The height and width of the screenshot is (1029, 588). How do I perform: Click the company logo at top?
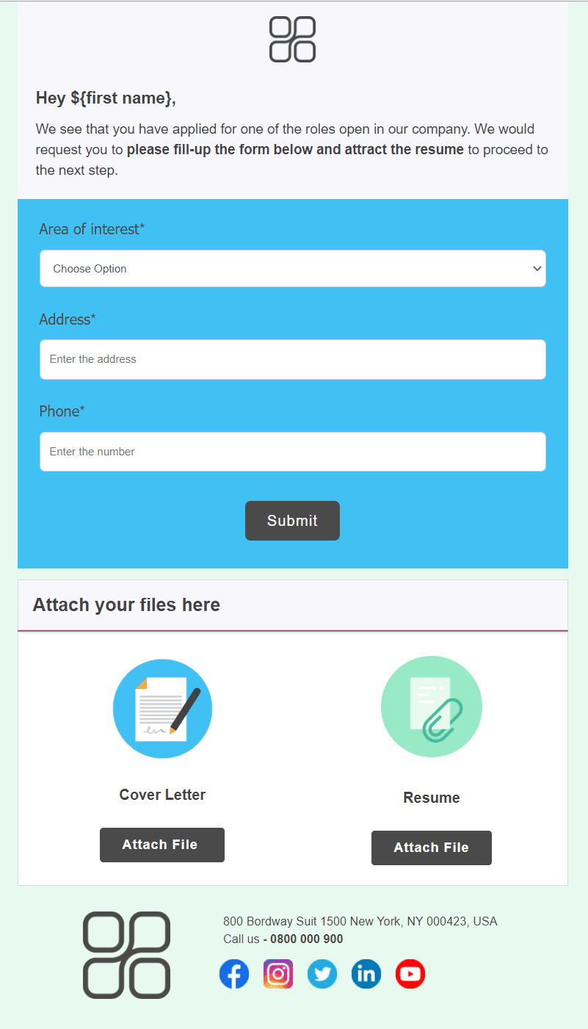(292, 39)
